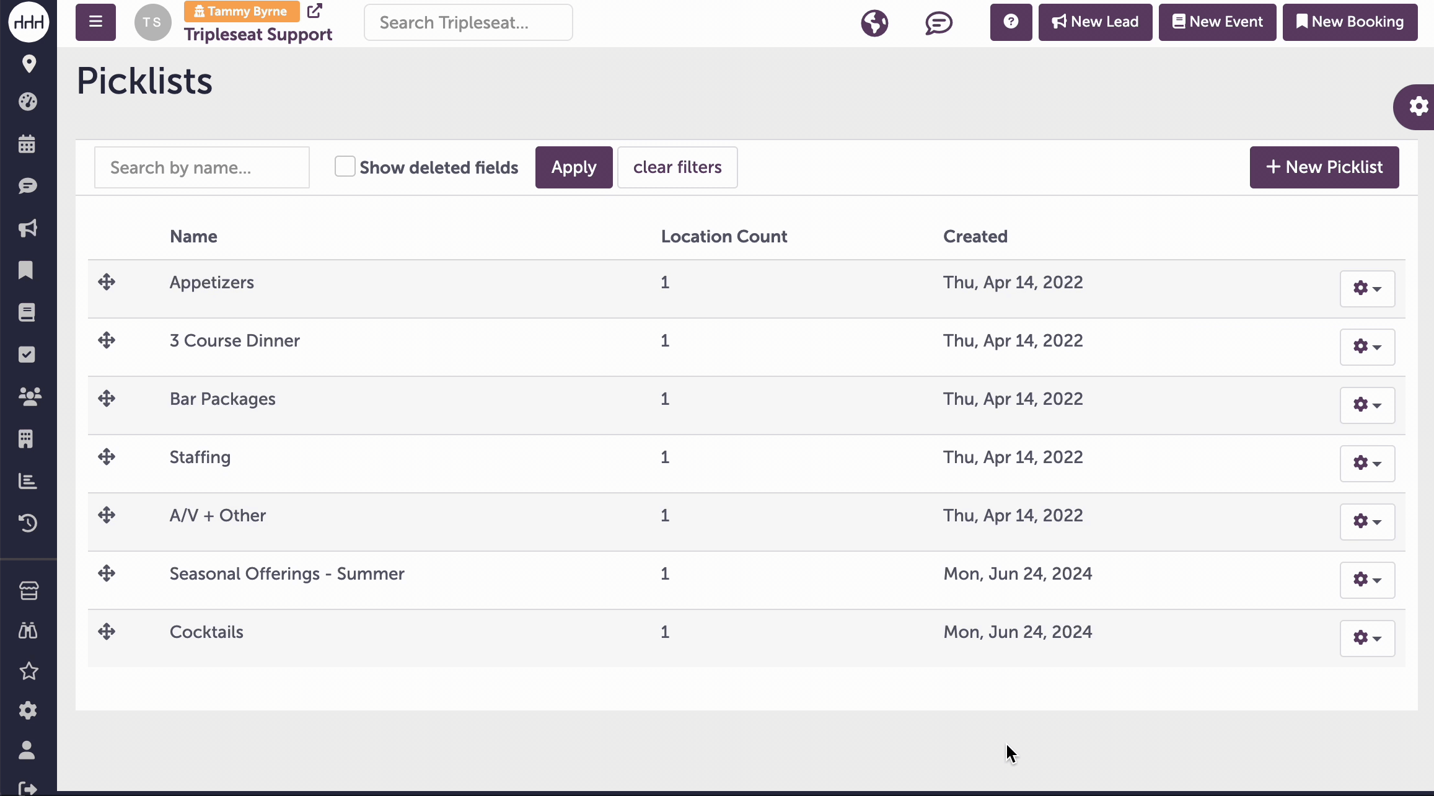Image resolution: width=1434 pixels, height=796 pixels.
Task: Open the contacts group icon in the sidebar
Action: (x=29, y=396)
